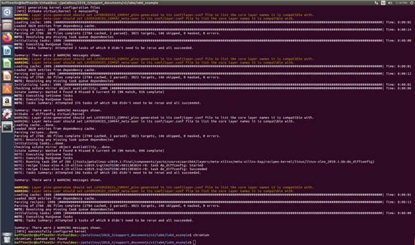The width and height of the screenshot is (415, 245).
Task: Click the do_diffconfig recipe path line
Action: tap(194, 162)
